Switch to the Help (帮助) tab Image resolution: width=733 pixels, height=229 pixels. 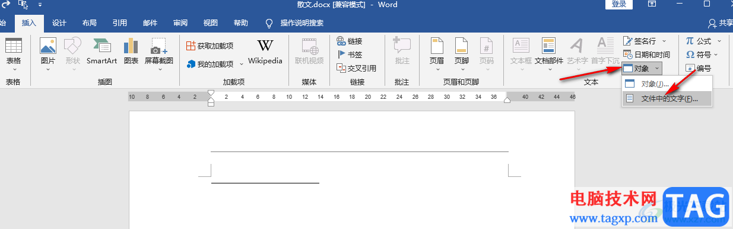pyautogui.click(x=241, y=23)
